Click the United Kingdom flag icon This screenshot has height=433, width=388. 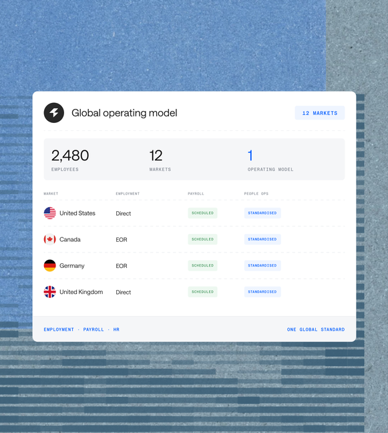pos(49,291)
